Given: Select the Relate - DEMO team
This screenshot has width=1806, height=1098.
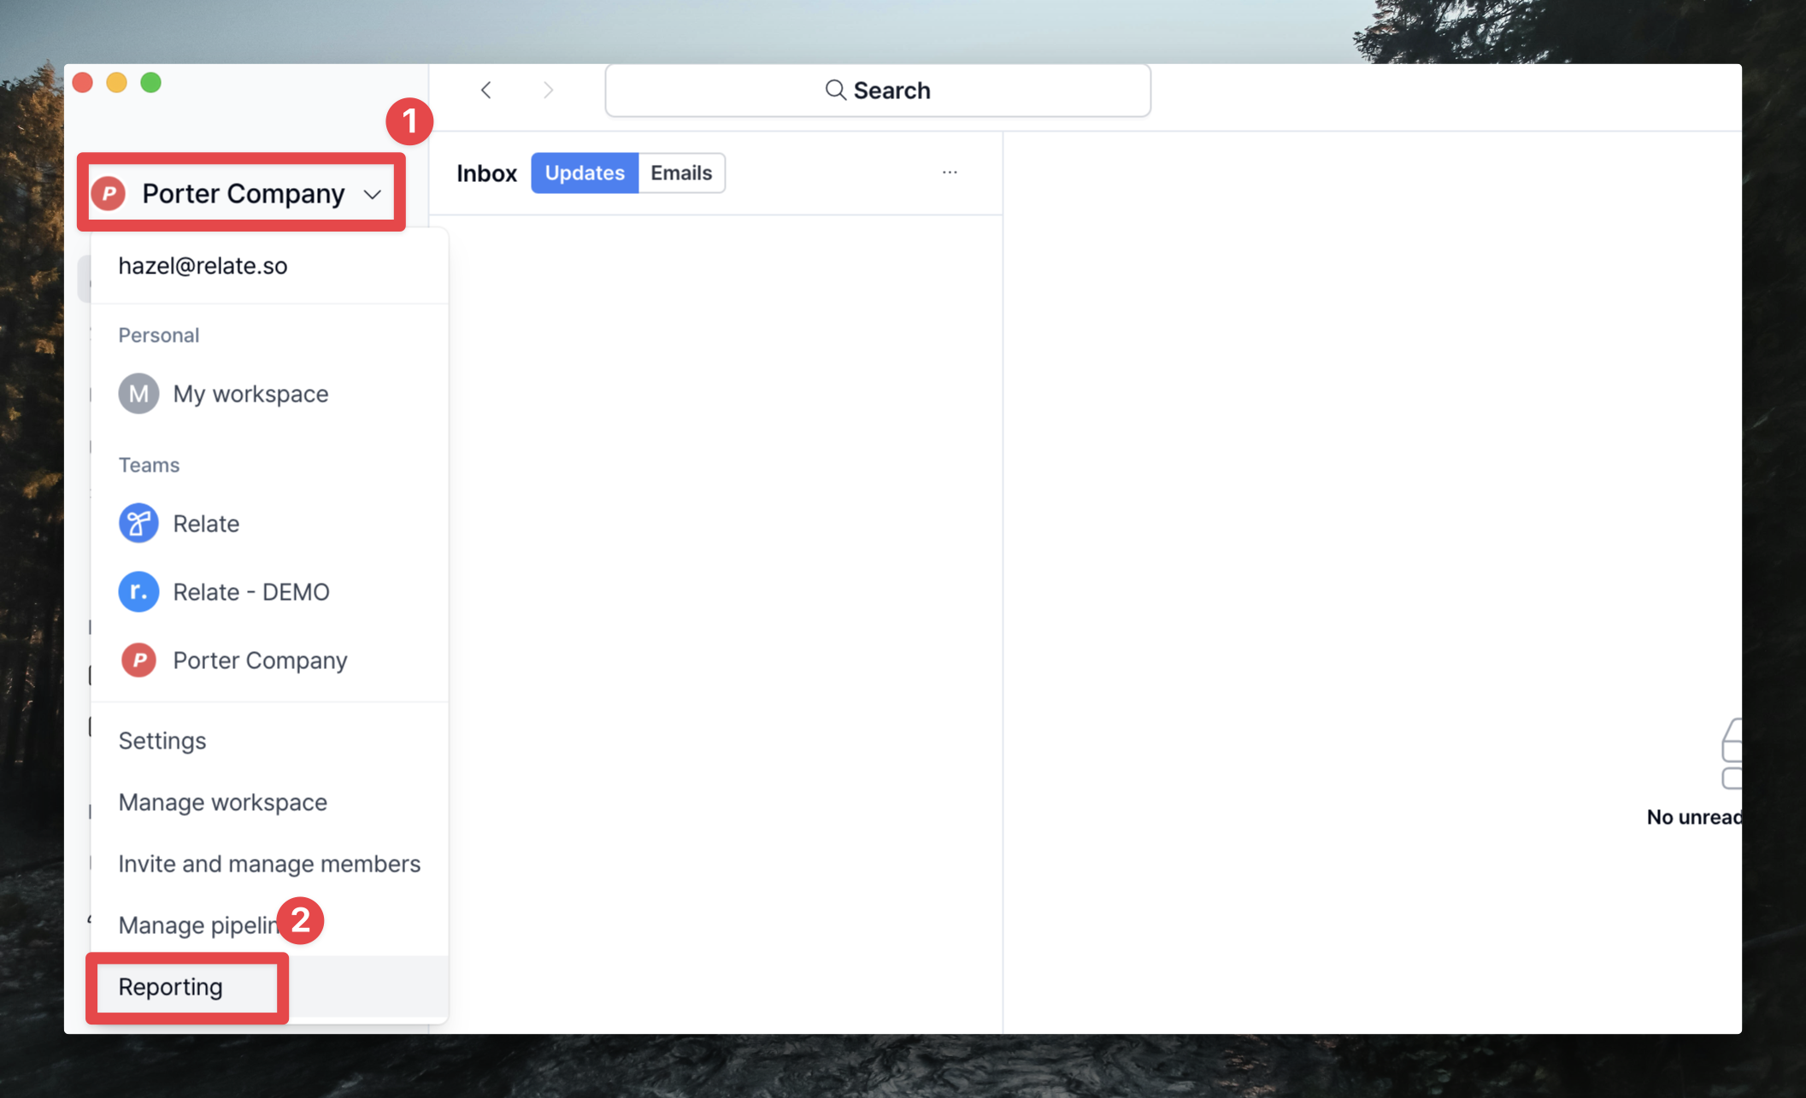Looking at the screenshot, I should pyautogui.click(x=251, y=592).
